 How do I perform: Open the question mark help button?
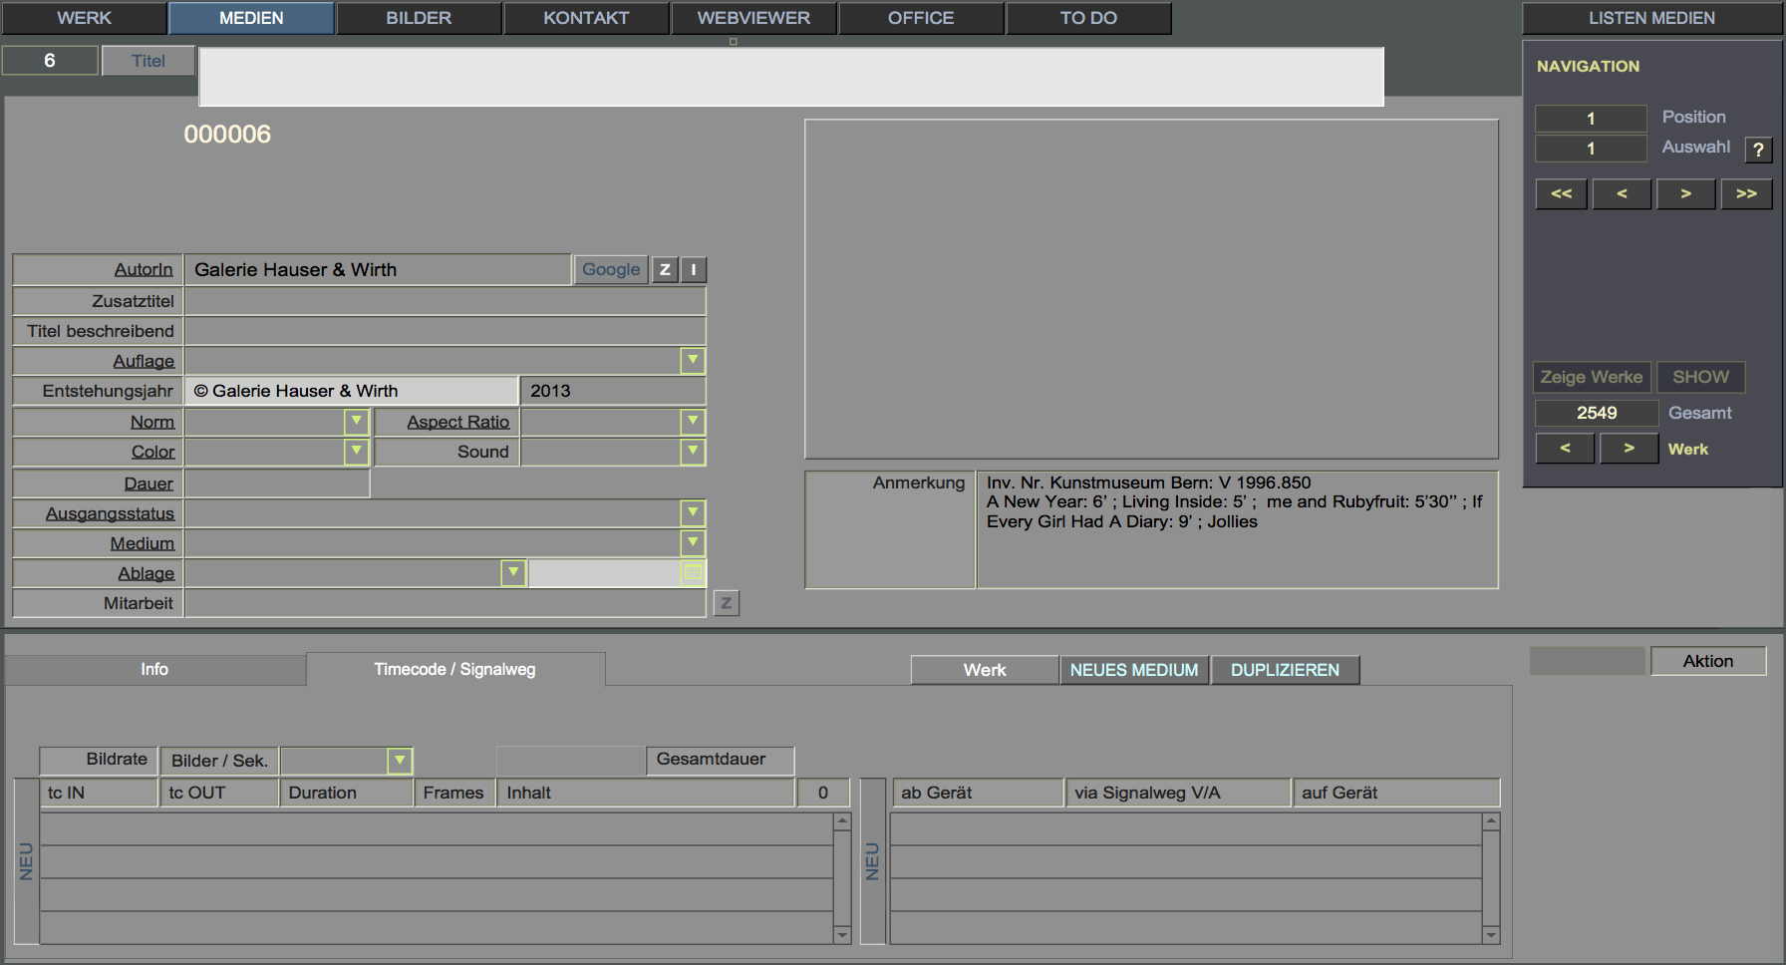coord(1758,150)
